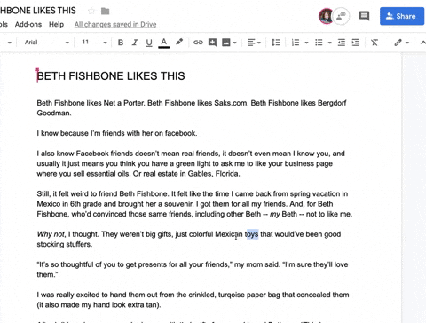Select the highlight color pen icon
The width and height of the screenshot is (426, 323).
(x=179, y=43)
